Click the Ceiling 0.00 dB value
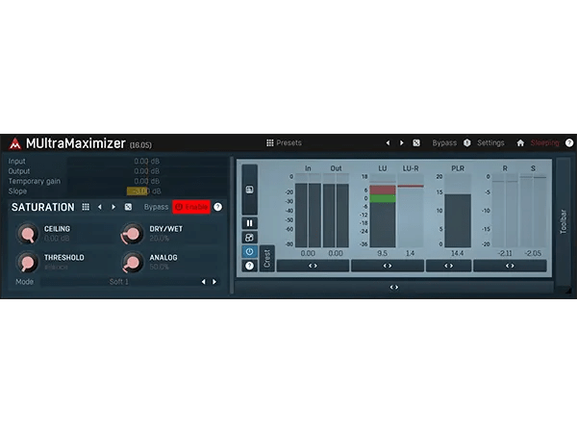The image size is (577, 433). click(x=57, y=239)
